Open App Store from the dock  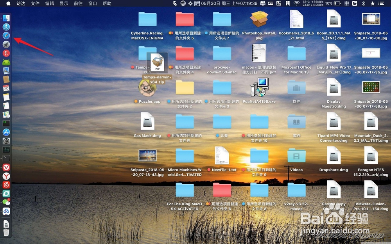pyautogui.click(x=6, y=132)
